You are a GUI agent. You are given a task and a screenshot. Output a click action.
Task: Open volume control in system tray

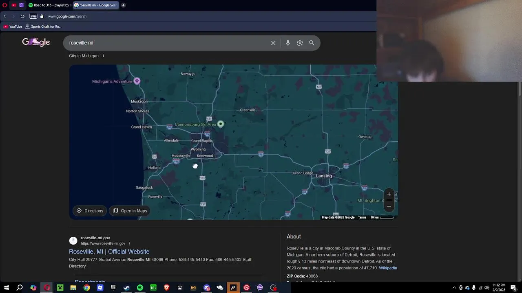click(x=487, y=288)
